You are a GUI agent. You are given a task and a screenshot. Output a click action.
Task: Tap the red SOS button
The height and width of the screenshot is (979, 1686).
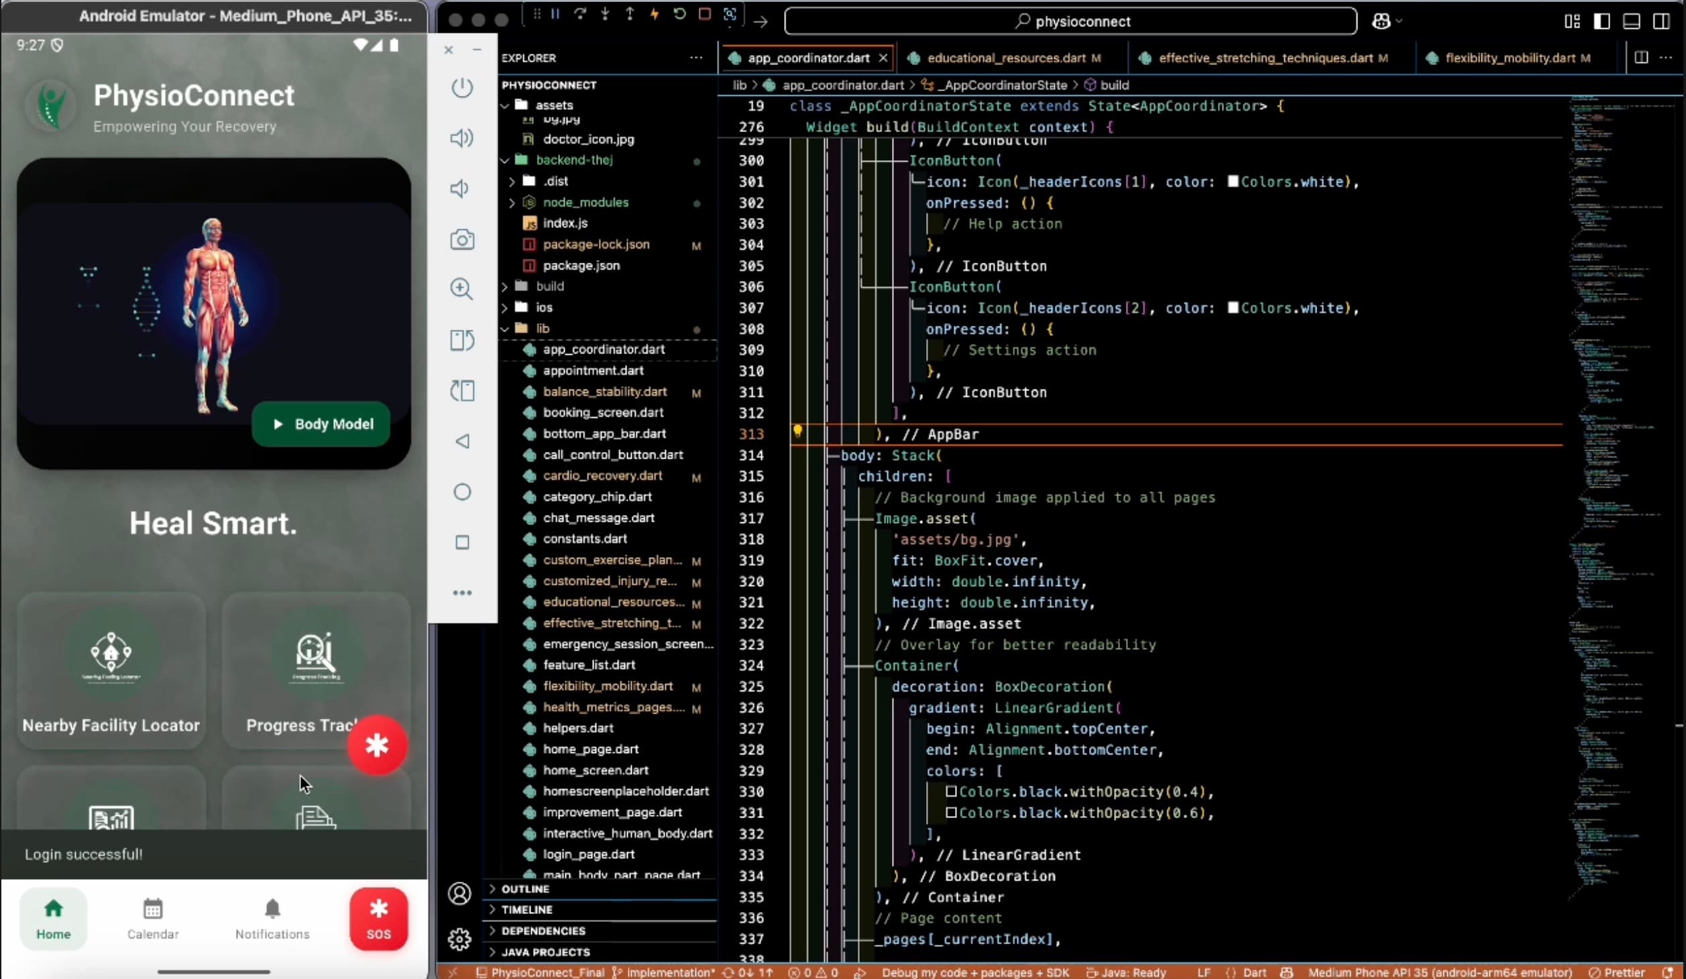point(379,919)
